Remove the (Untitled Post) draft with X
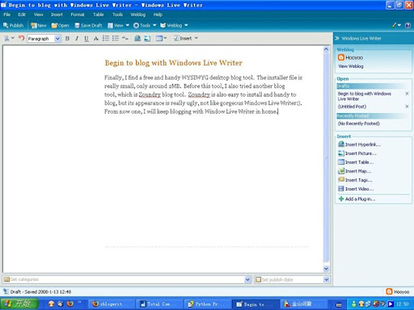The height and width of the screenshot is (310, 414). tap(407, 107)
